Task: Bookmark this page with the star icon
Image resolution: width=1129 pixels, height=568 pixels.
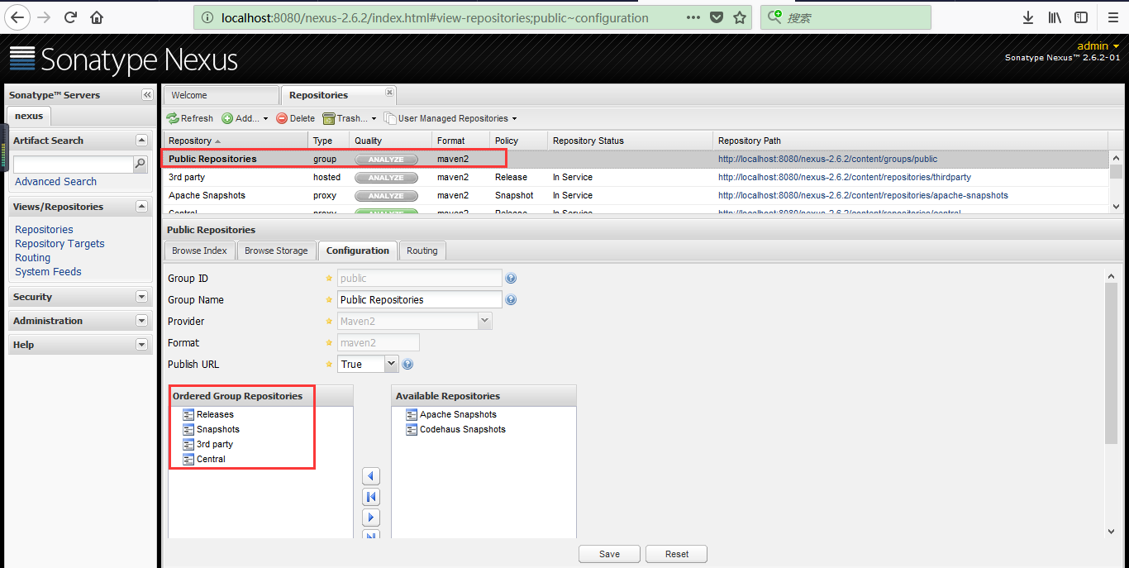Action: [740, 17]
